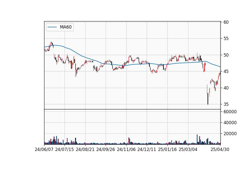Click the volume axis value 20000

coord(230,134)
